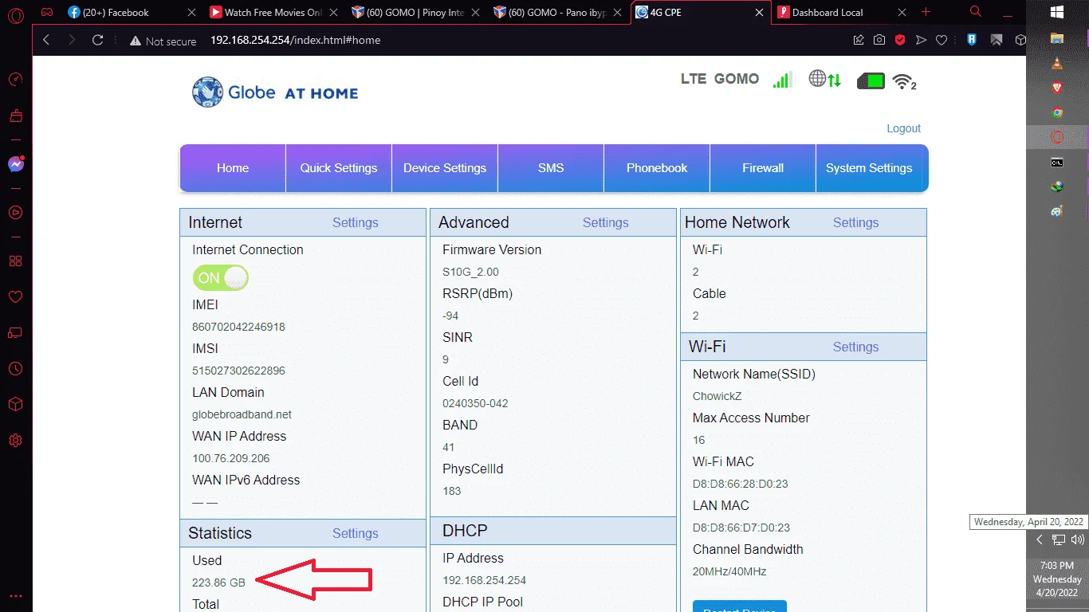
Task: Switch to the Facebook tab
Action: point(131,13)
